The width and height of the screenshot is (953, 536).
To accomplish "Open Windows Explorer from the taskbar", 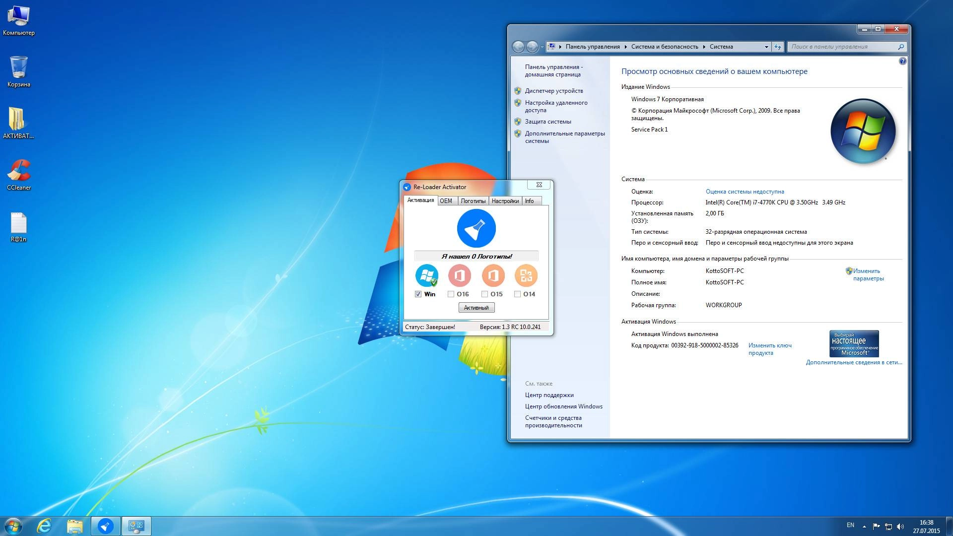I will click(x=74, y=526).
